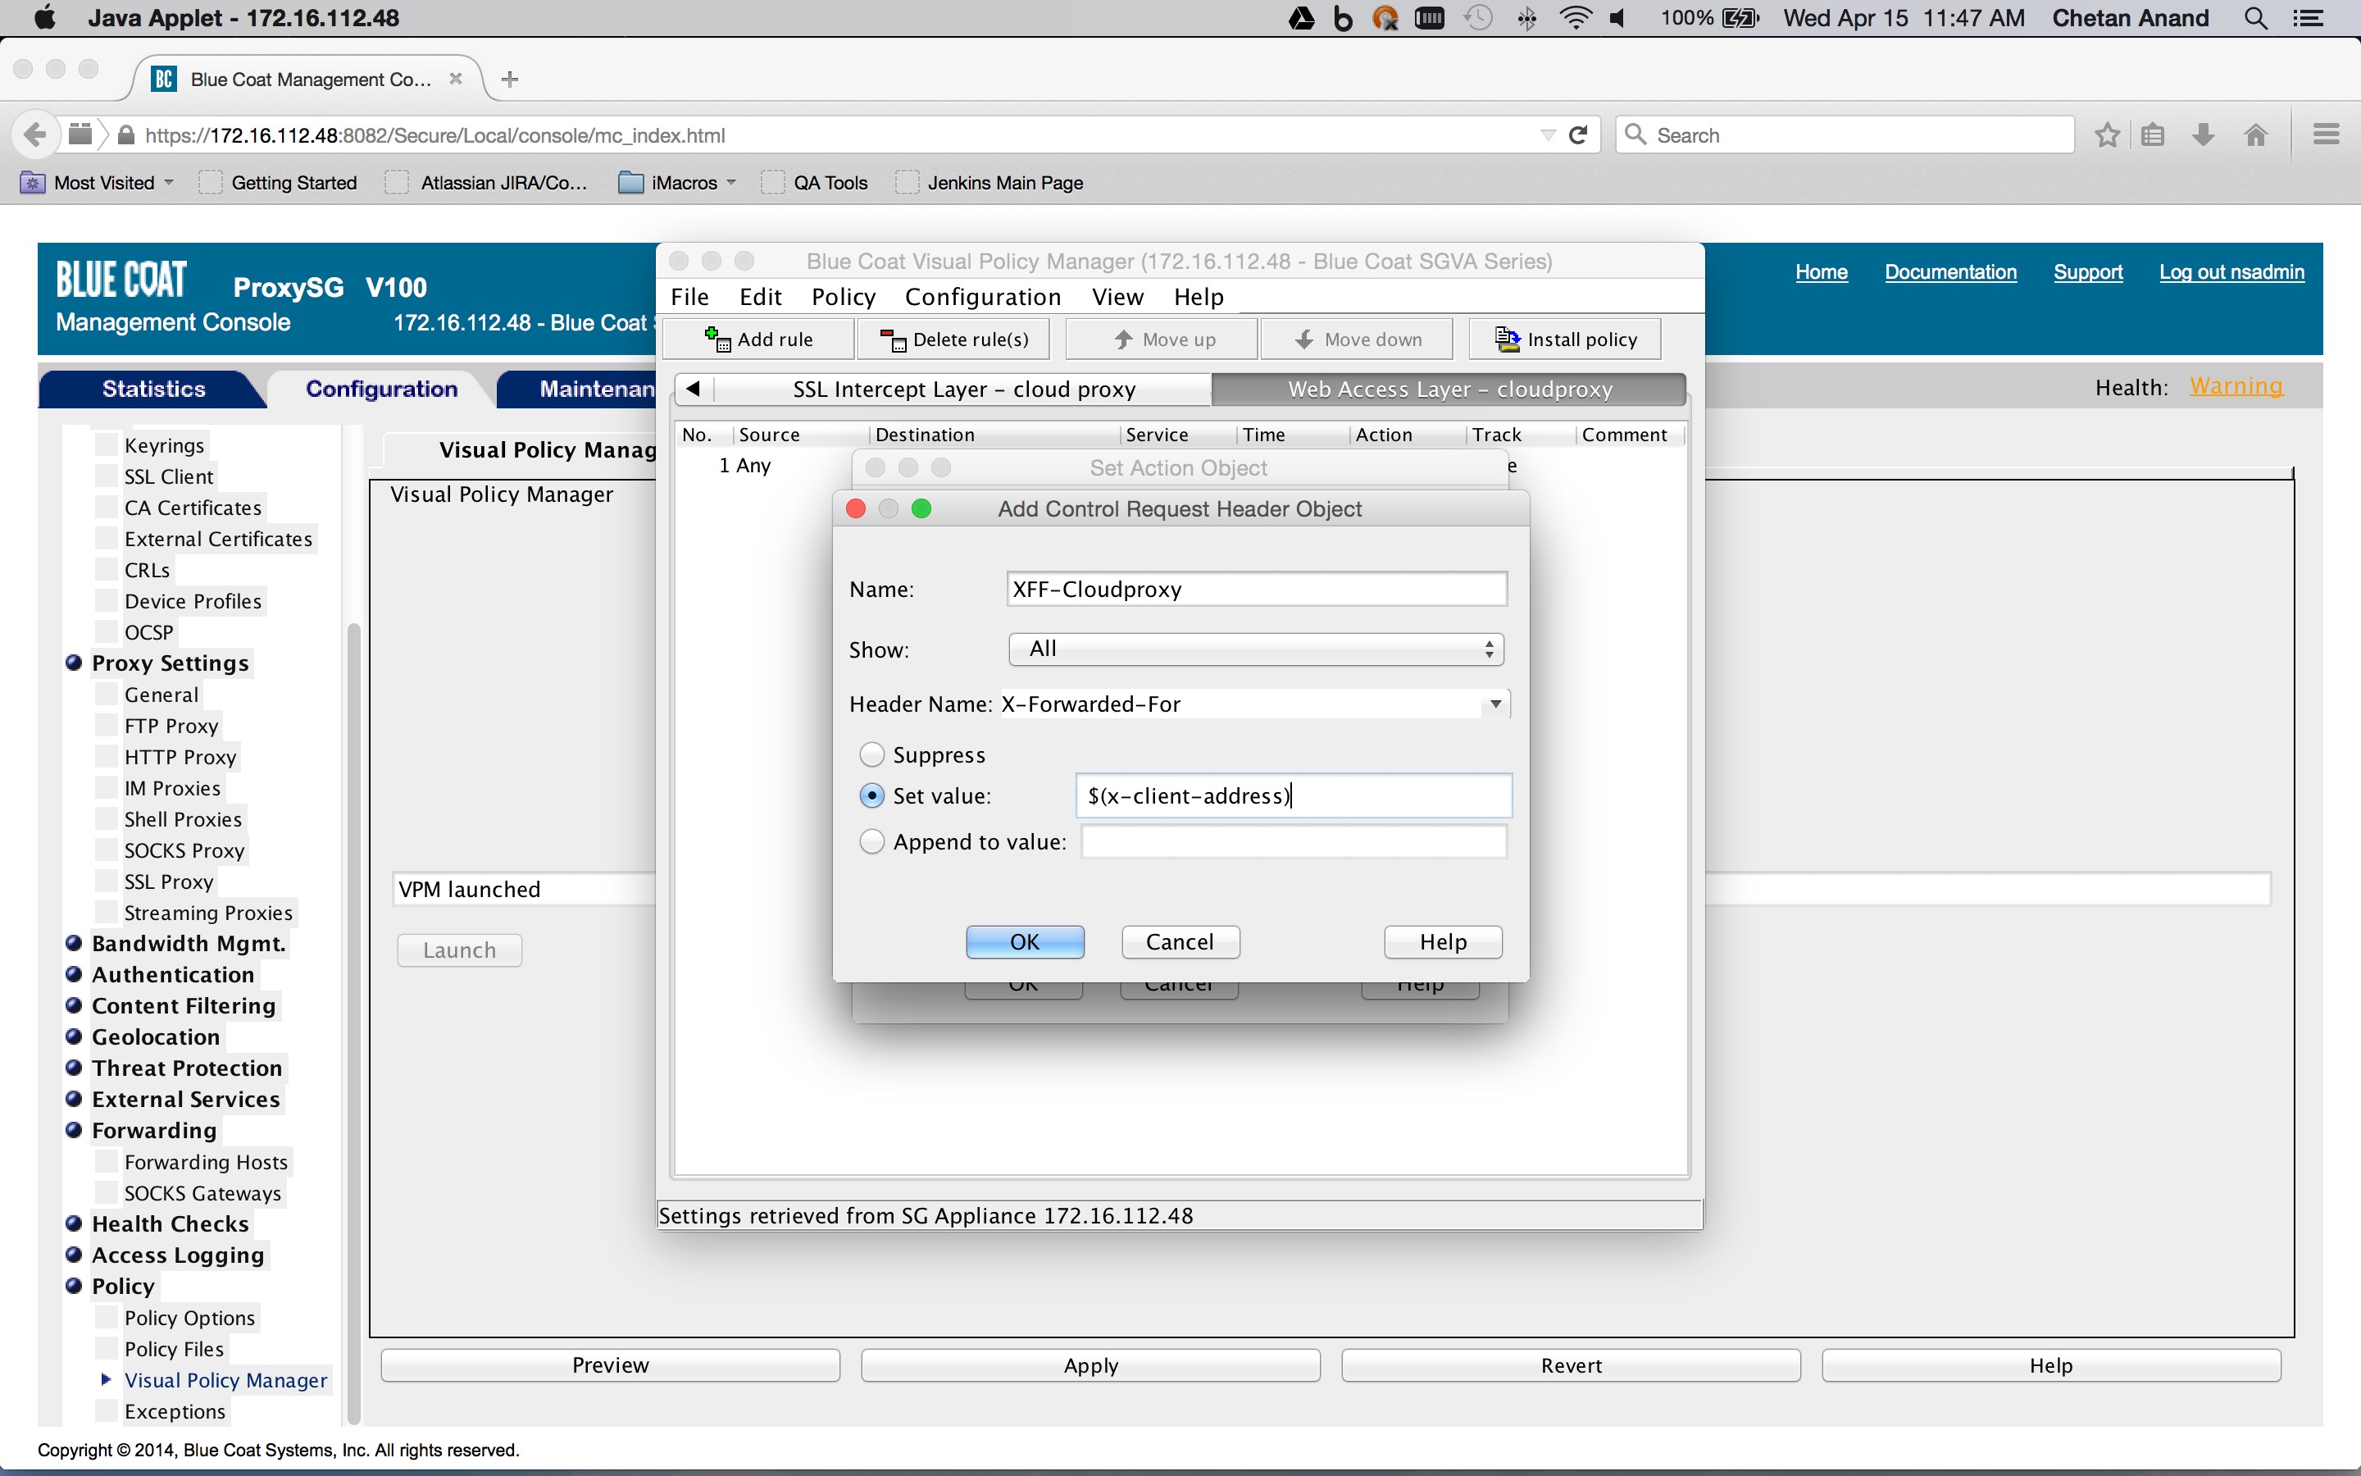2361x1476 pixels.
Task: Click the Add rule toolbar icon
Action: click(718, 339)
